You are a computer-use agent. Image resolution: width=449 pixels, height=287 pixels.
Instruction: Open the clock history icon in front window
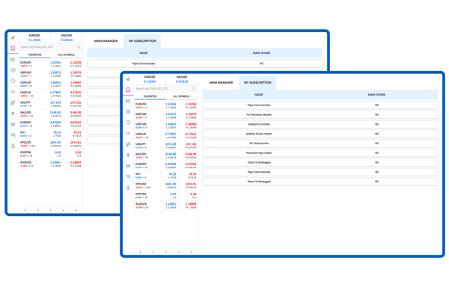[128, 123]
